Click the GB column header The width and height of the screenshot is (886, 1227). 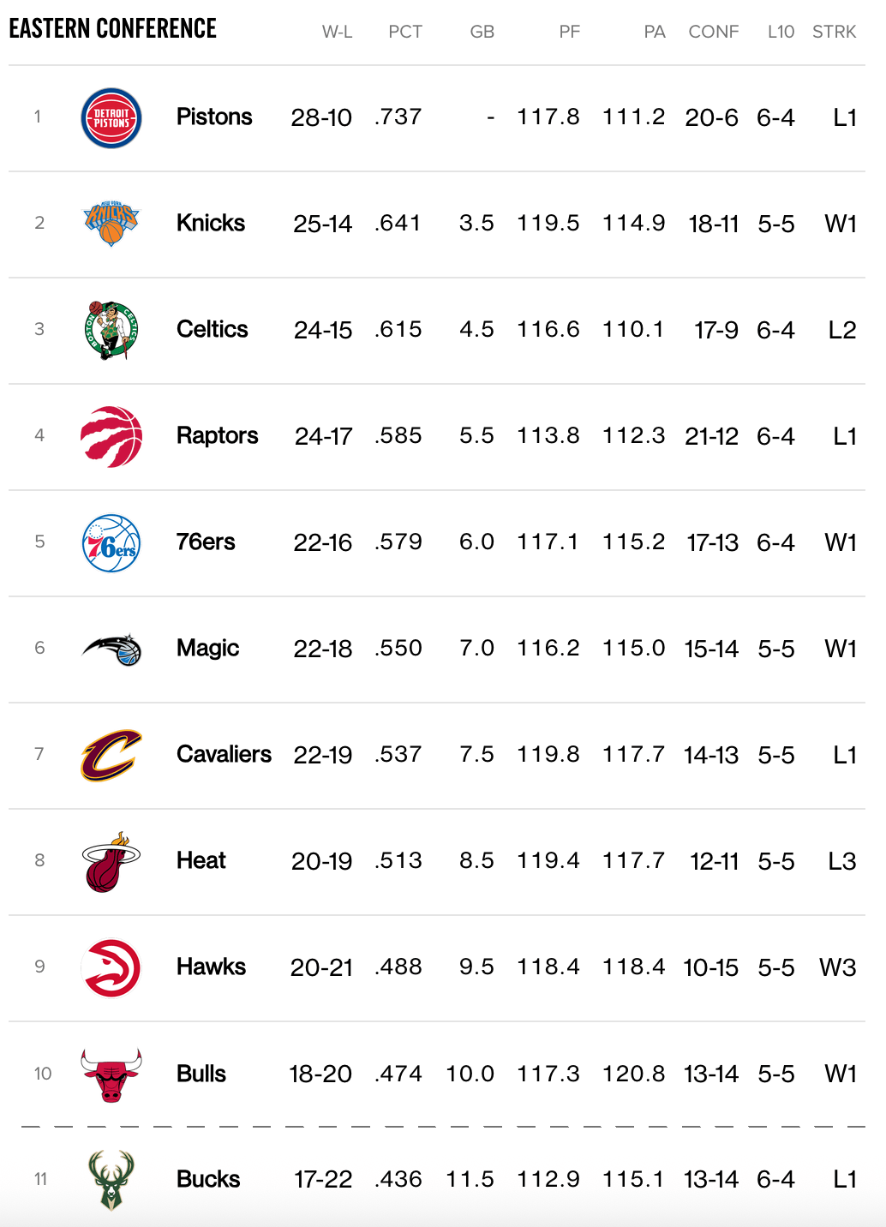coord(482,33)
